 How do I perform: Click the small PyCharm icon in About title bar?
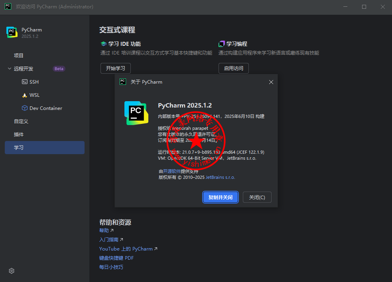123,82
